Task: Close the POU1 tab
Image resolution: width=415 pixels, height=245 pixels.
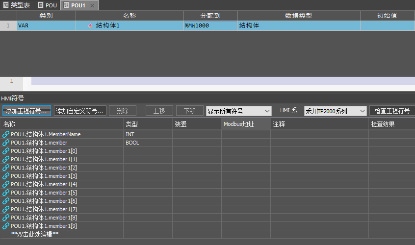Action: click(x=92, y=5)
